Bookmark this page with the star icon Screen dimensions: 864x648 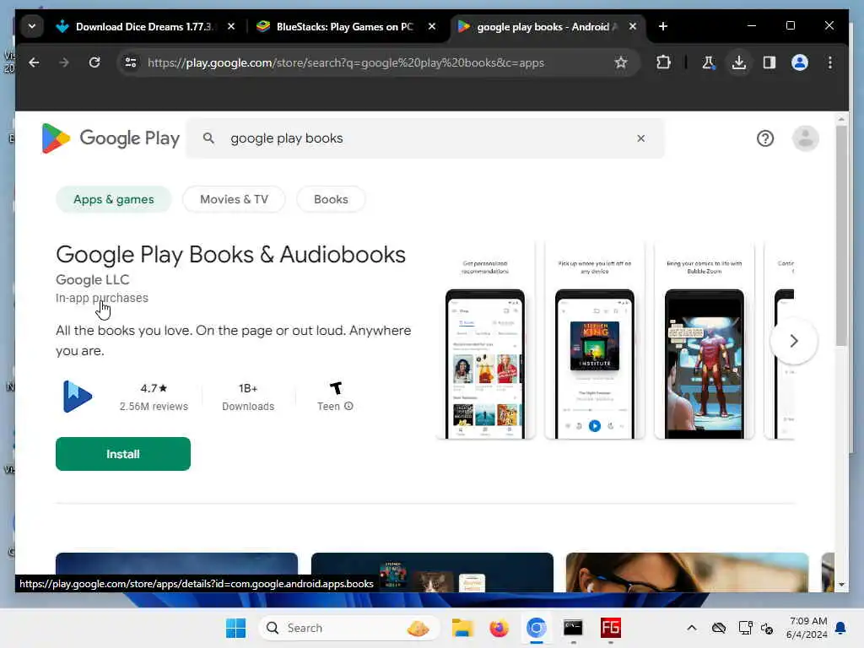click(x=621, y=62)
